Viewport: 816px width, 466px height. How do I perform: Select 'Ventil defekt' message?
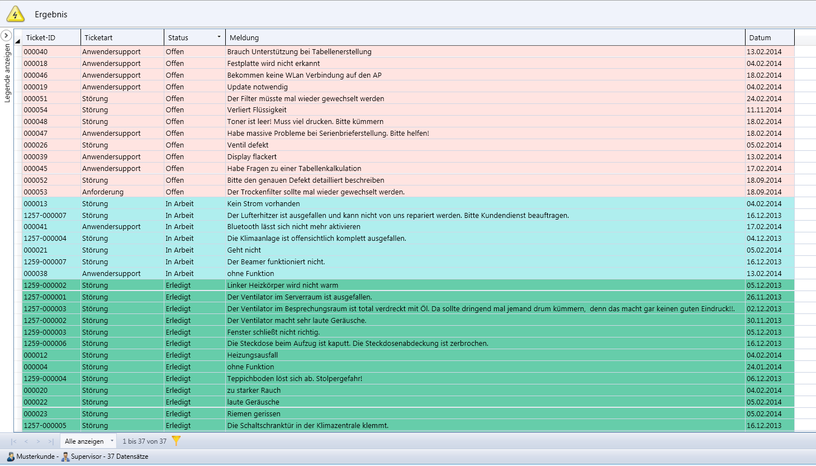[x=248, y=145]
